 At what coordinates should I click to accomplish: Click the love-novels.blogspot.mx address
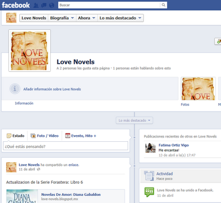click(x=60, y=199)
